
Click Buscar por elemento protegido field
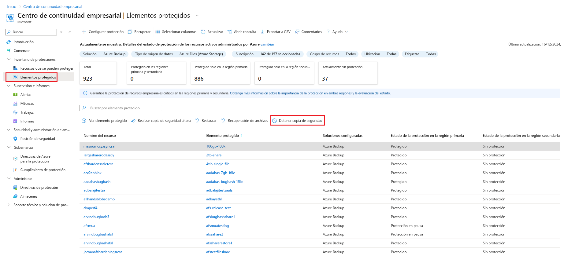pos(121,108)
